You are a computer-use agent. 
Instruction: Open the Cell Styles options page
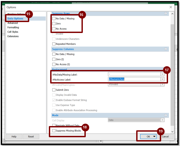coord(13,32)
